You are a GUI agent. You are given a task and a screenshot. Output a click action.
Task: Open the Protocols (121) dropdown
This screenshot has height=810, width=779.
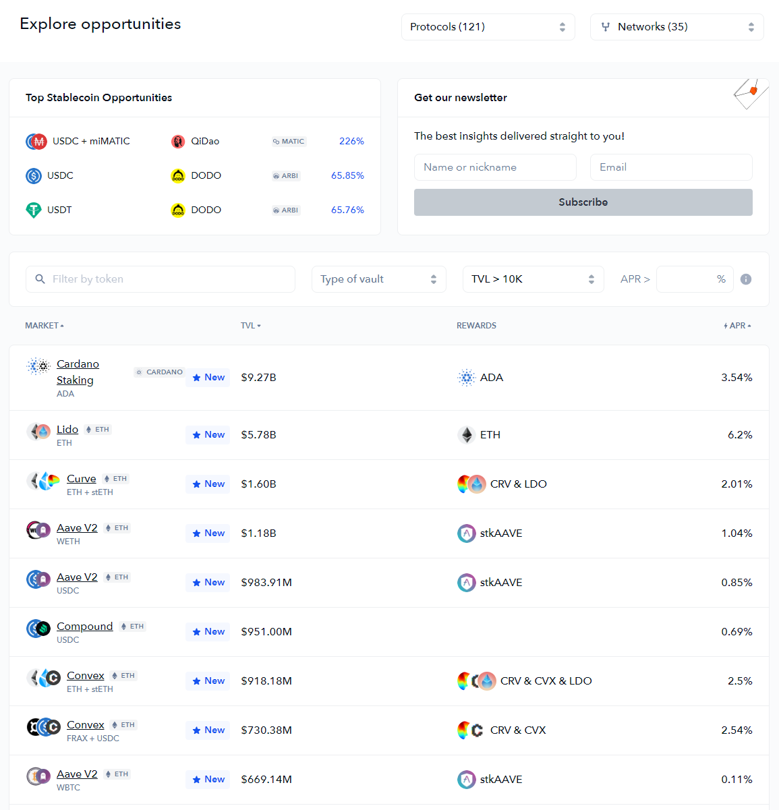(x=488, y=27)
